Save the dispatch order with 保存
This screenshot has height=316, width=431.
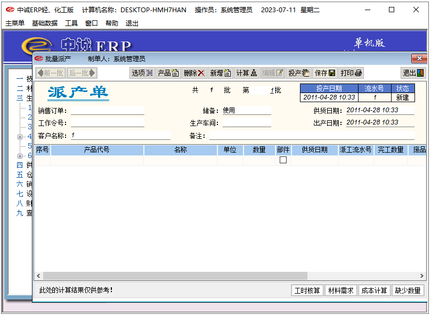[x=324, y=73]
